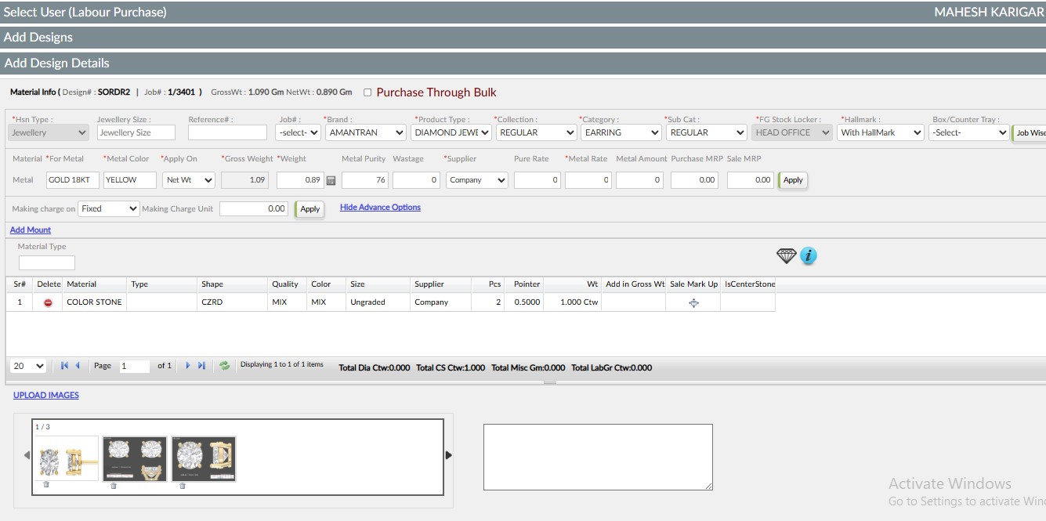This screenshot has width=1046, height=521.
Task: Click the diamond icon above the grid
Action: coord(786,256)
